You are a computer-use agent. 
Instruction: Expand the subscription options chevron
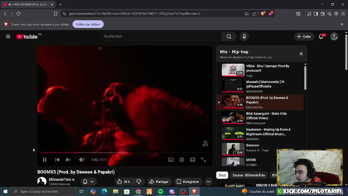coord(92,182)
